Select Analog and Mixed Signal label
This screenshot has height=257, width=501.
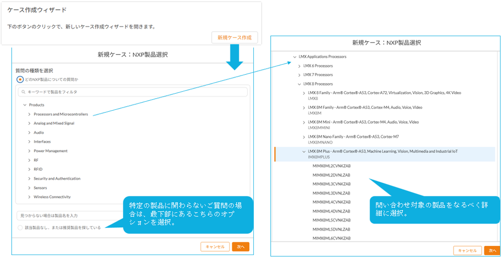[x=54, y=123]
